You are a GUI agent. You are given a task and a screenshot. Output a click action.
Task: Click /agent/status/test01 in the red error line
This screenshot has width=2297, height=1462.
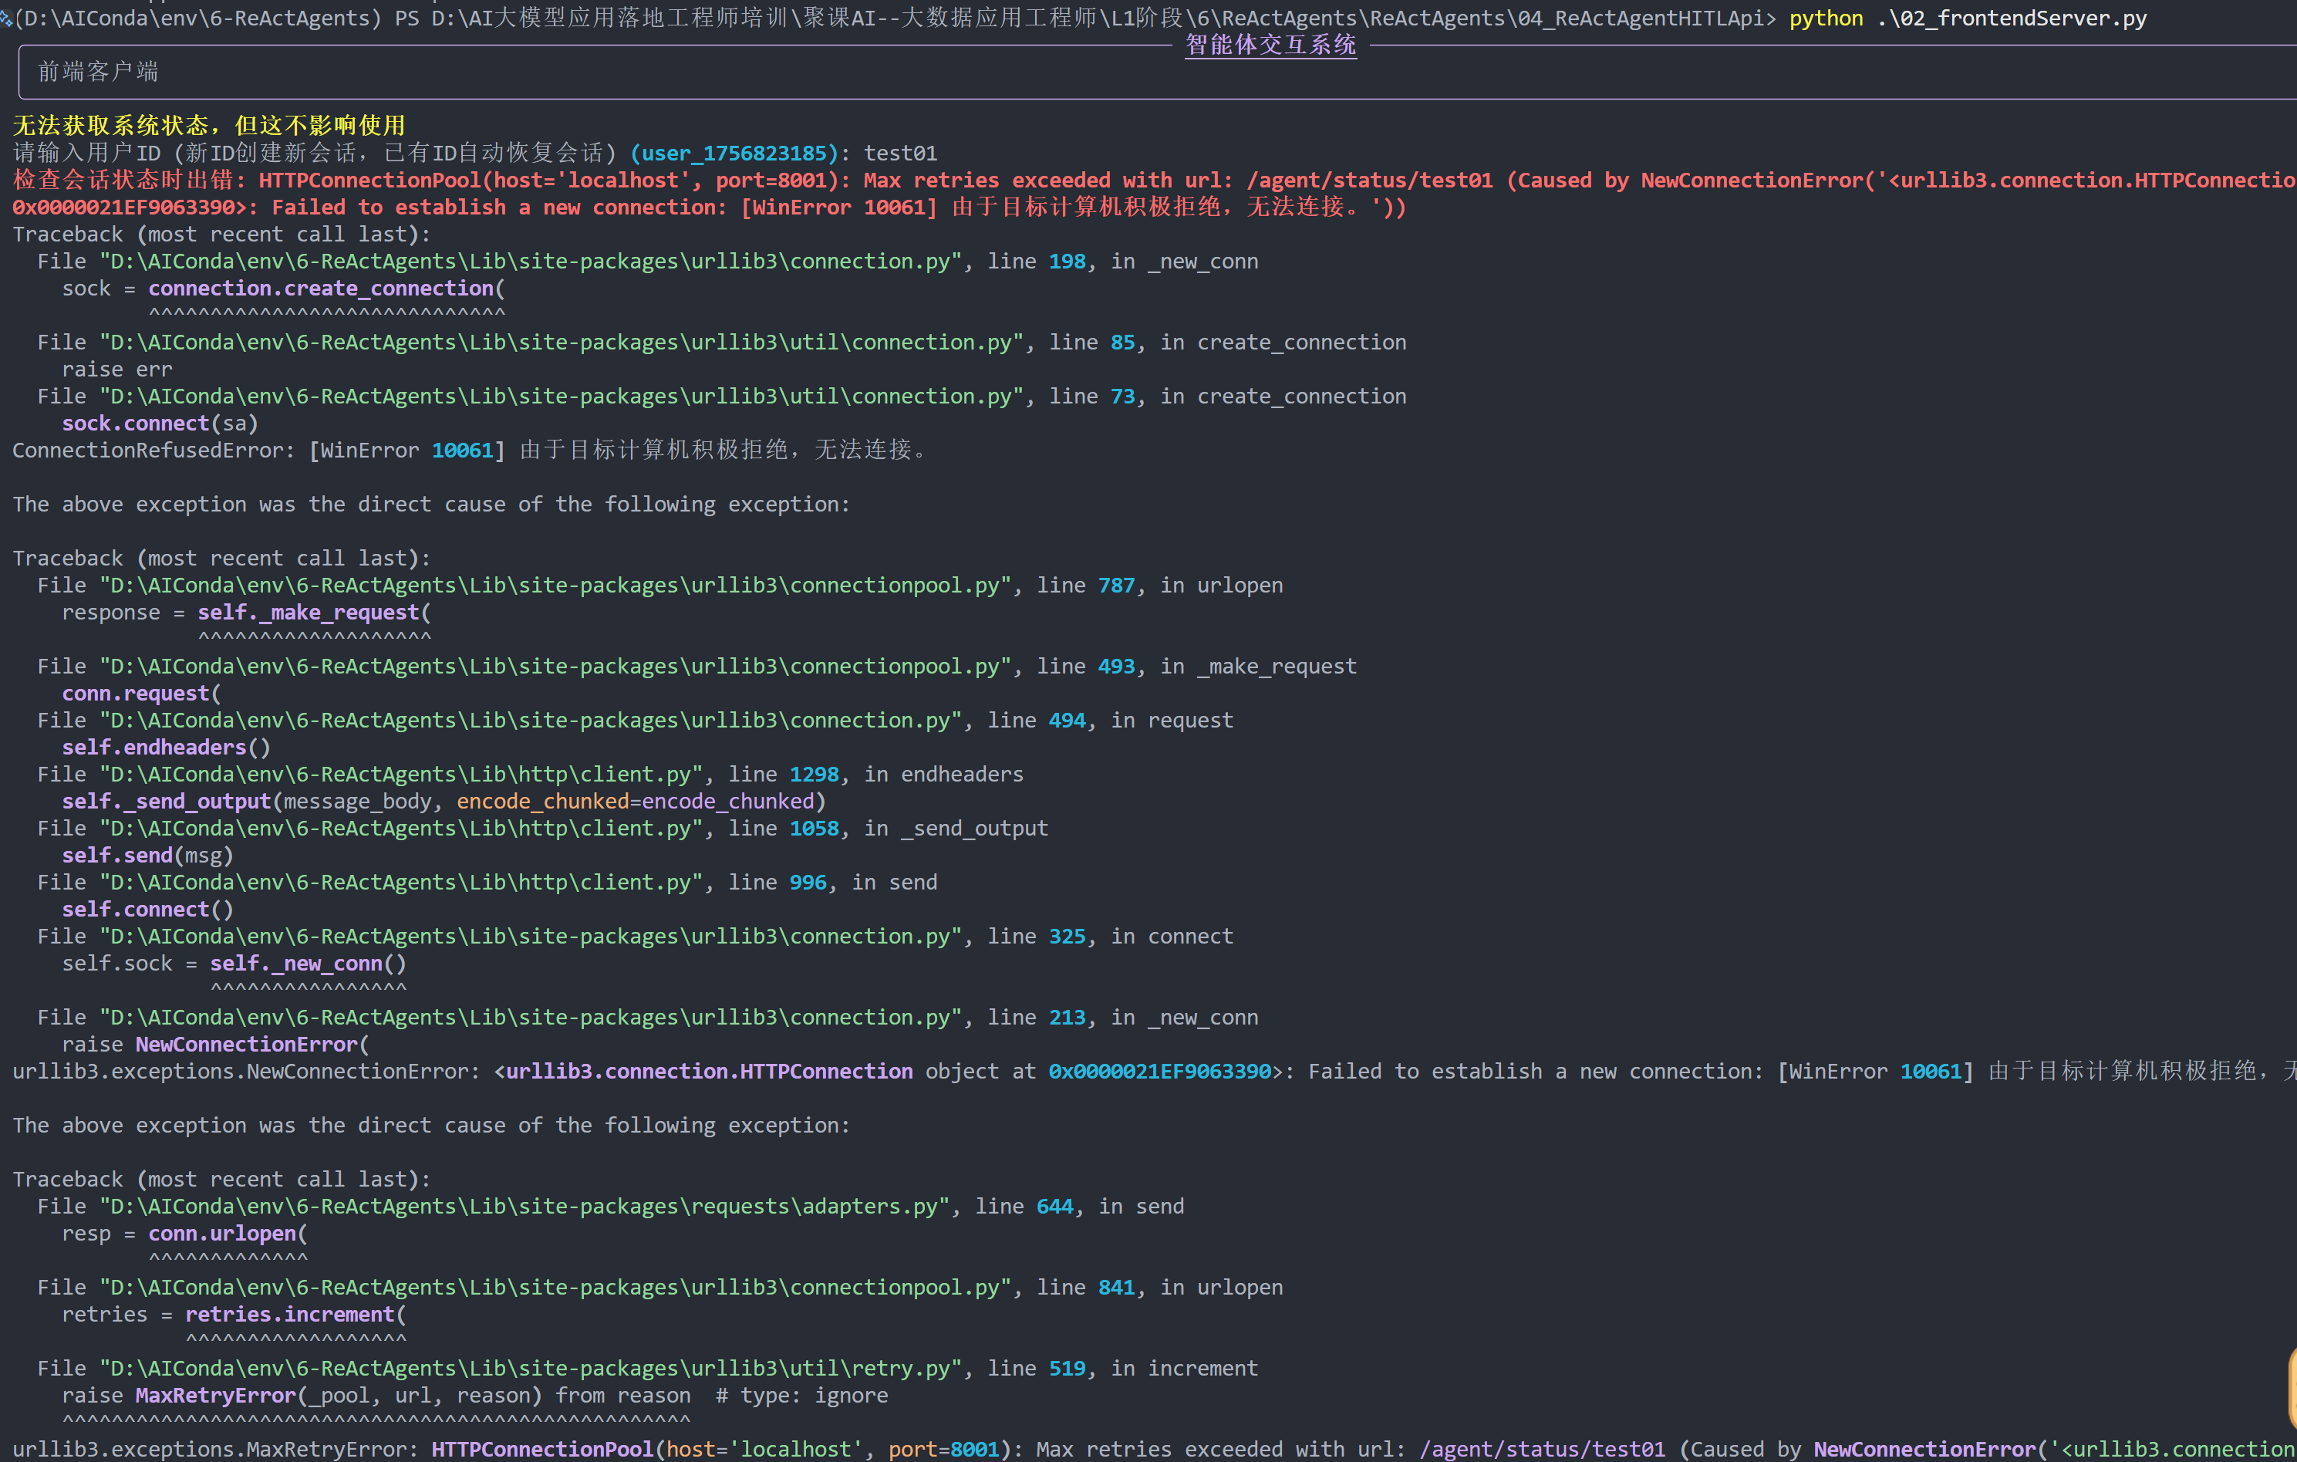[x=1370, y=181]
